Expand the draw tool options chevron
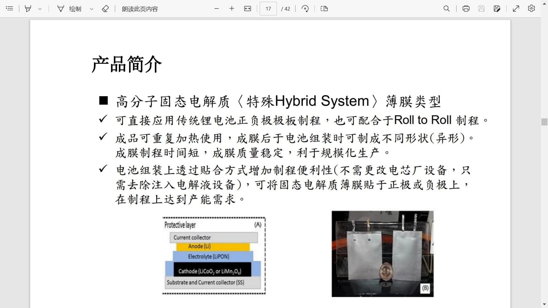Screen dimensions: 548x308 tap(92, 9)
